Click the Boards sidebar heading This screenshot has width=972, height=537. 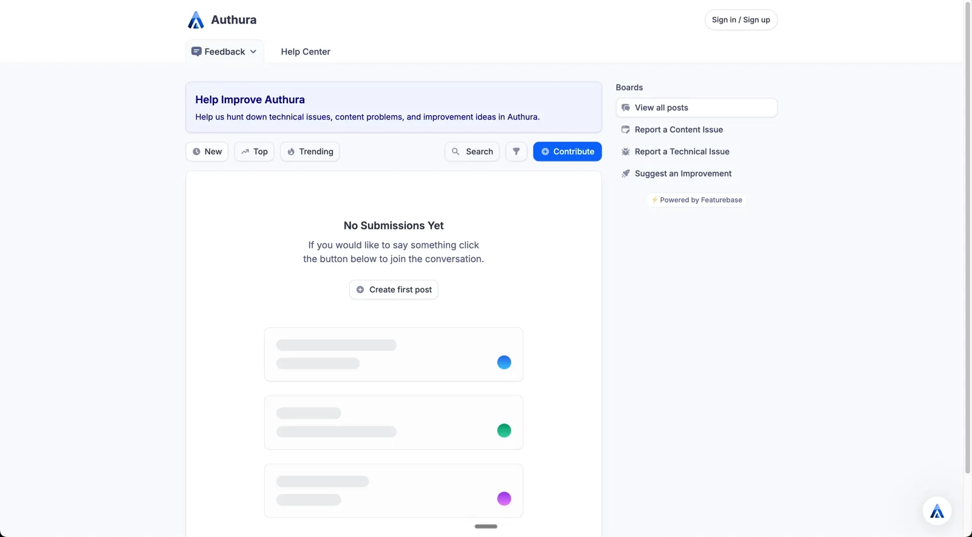click(629, 87)
